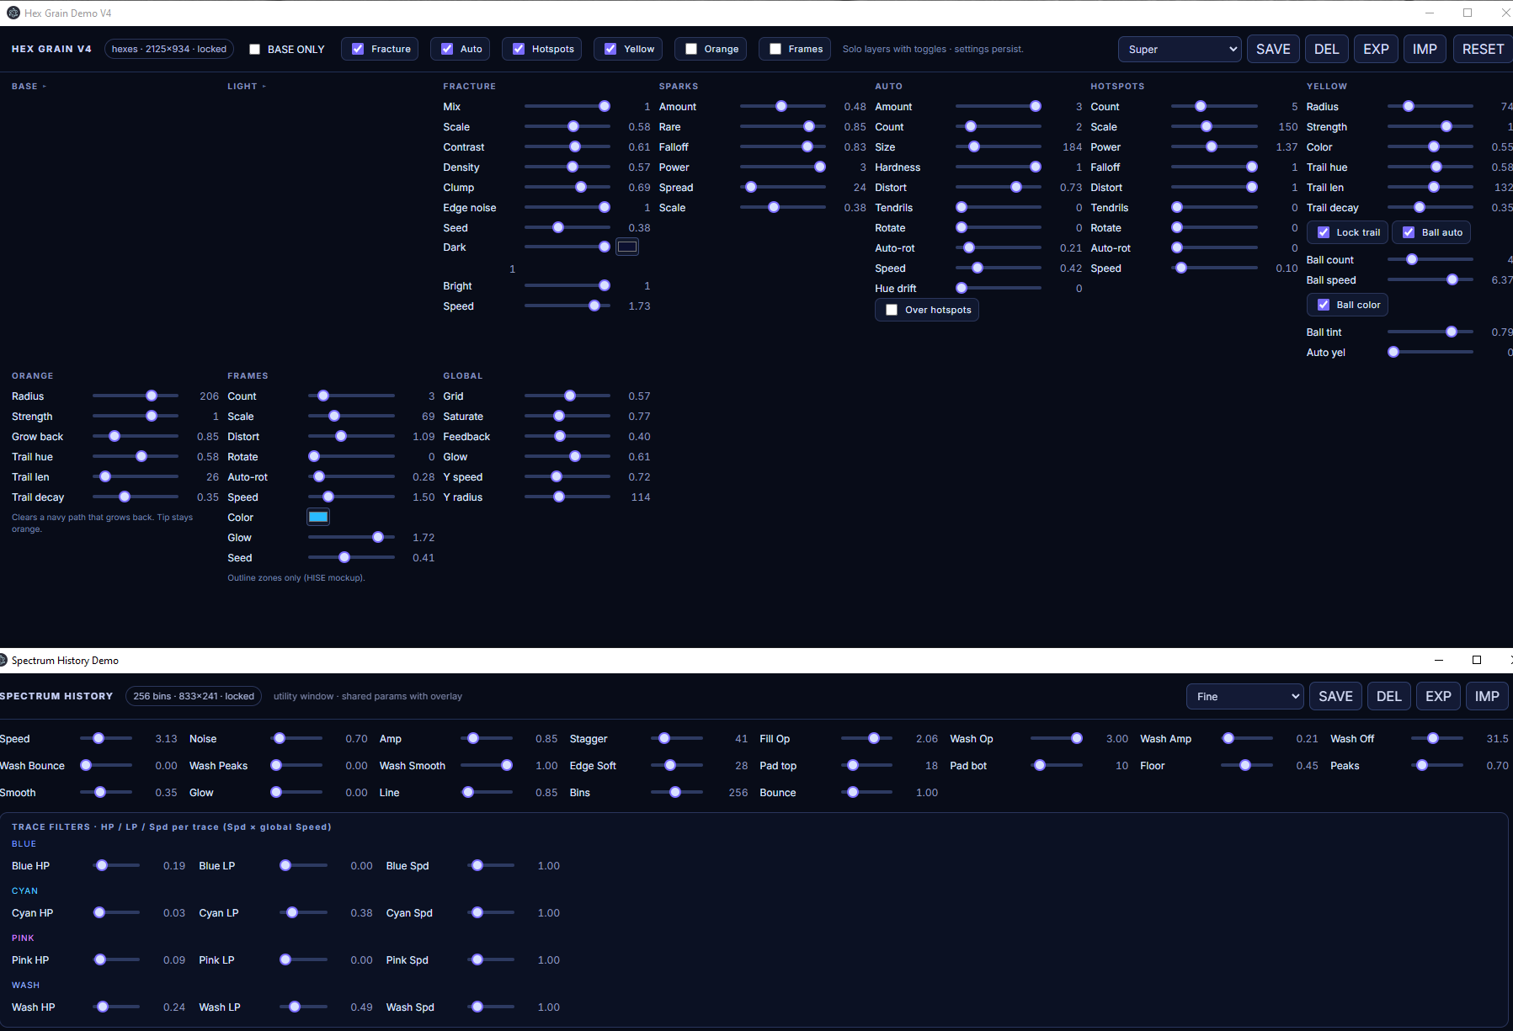Adjust the Hotspots Count slider
1513x1031 pixels.
click(1214, 106)
